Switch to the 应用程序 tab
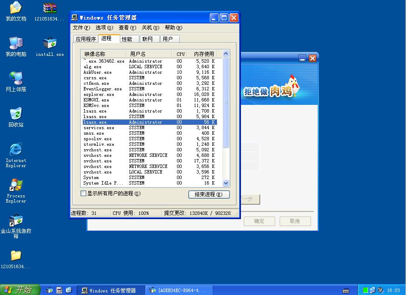The image size is (406, 295). click(x=86, y=39)
